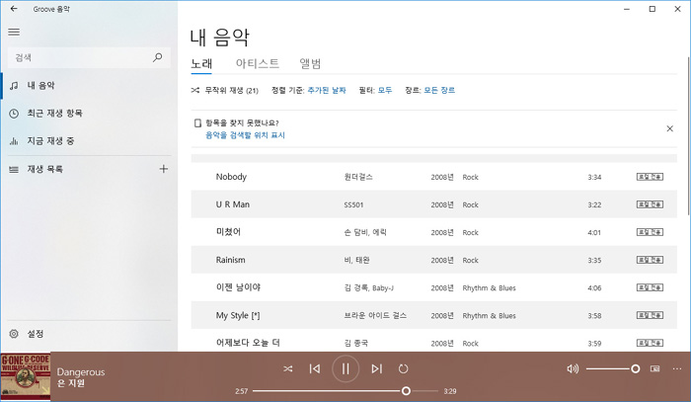Image resolution: width=691 pixels, height=402 pixels.
Task: Switch to the 앨범 tab
Action: point(310,64)
